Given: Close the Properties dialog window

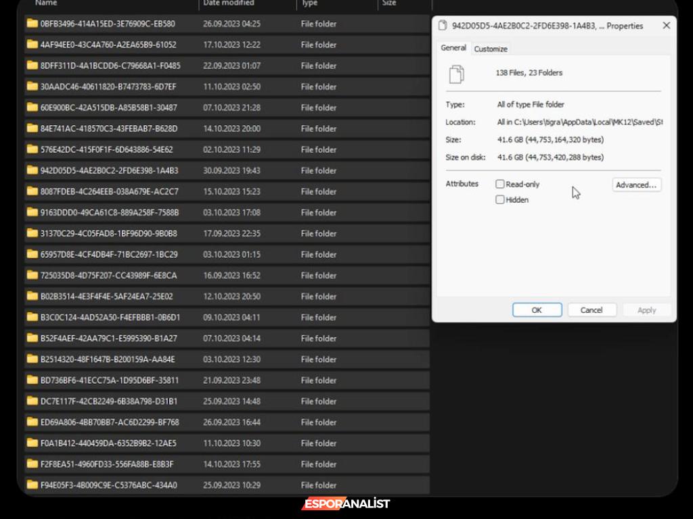Looking at the screenshot, I should click(666, 26).
